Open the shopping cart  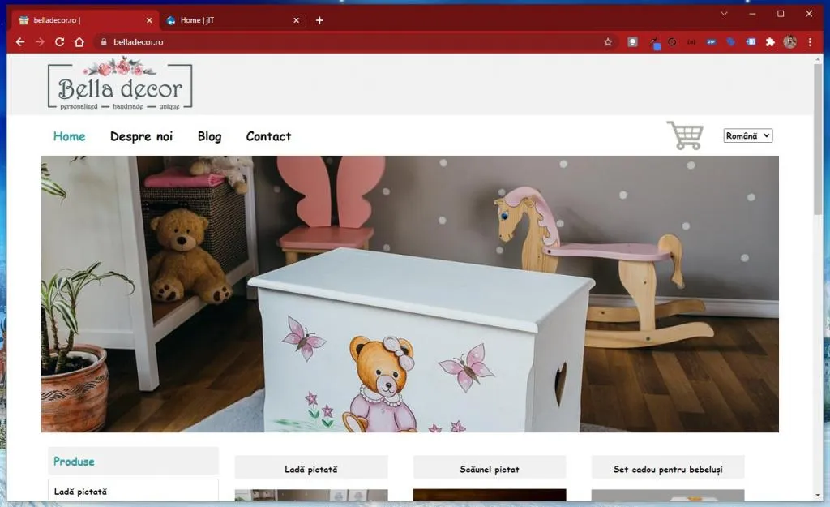pos(684,135)
